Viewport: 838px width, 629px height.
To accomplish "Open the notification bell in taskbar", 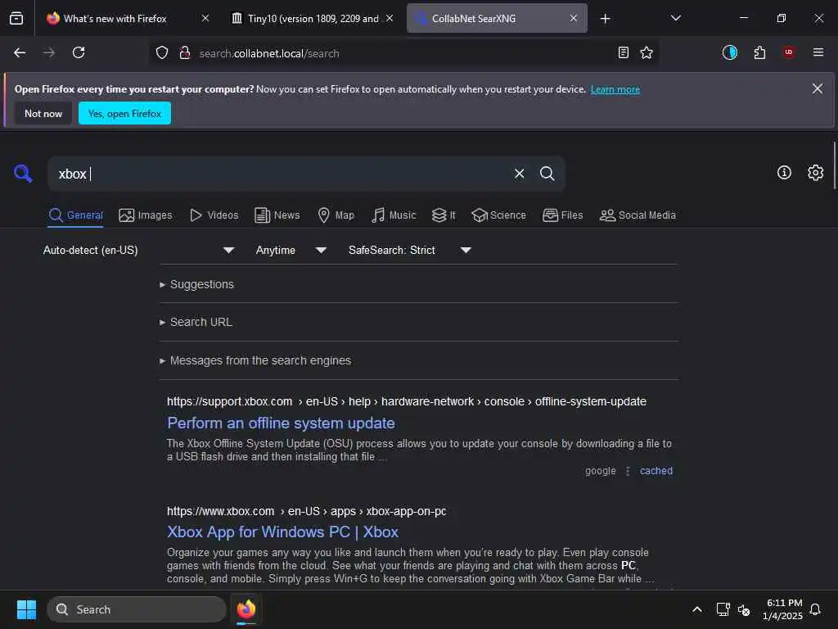I will pyautogui.click(x=815, y=609).
